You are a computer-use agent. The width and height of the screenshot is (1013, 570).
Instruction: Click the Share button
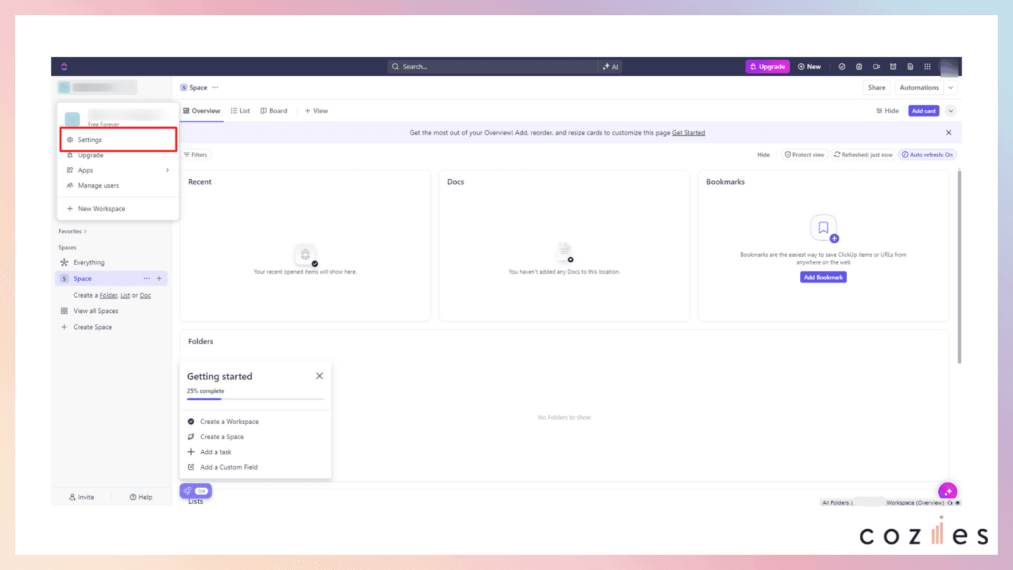[876, 87]
